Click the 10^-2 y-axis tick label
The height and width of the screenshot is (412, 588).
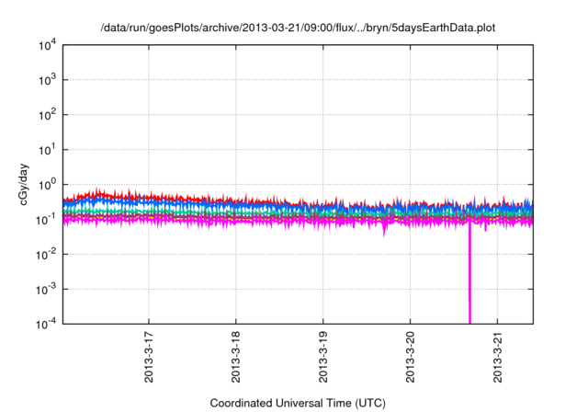46,255
